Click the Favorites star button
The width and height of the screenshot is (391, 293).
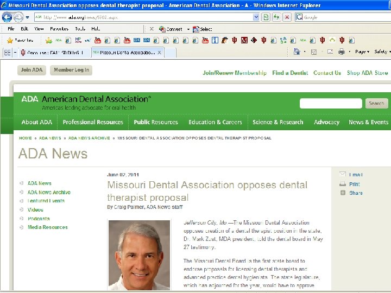coord(21,40)
